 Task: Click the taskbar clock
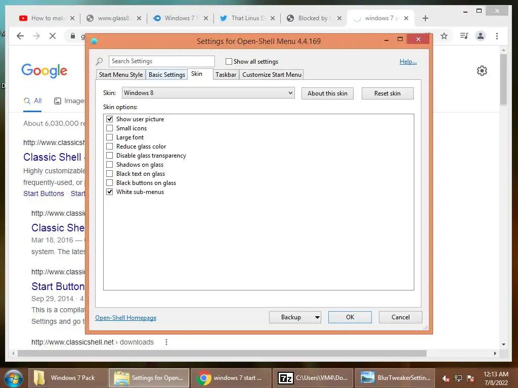[x=496, y=378]
